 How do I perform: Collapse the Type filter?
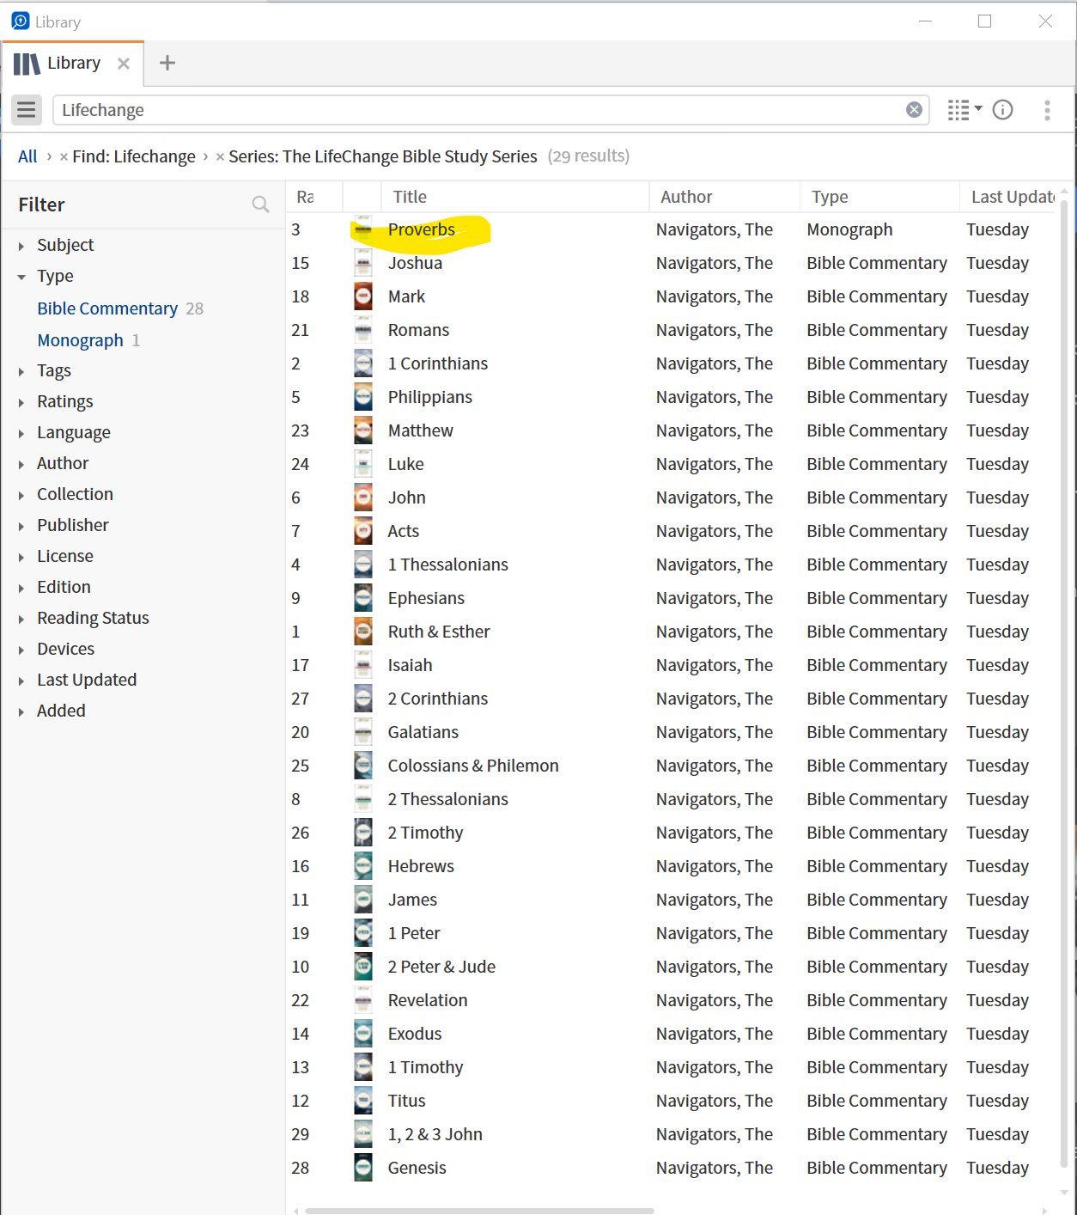pyautogui.click(x=21, y=278)
